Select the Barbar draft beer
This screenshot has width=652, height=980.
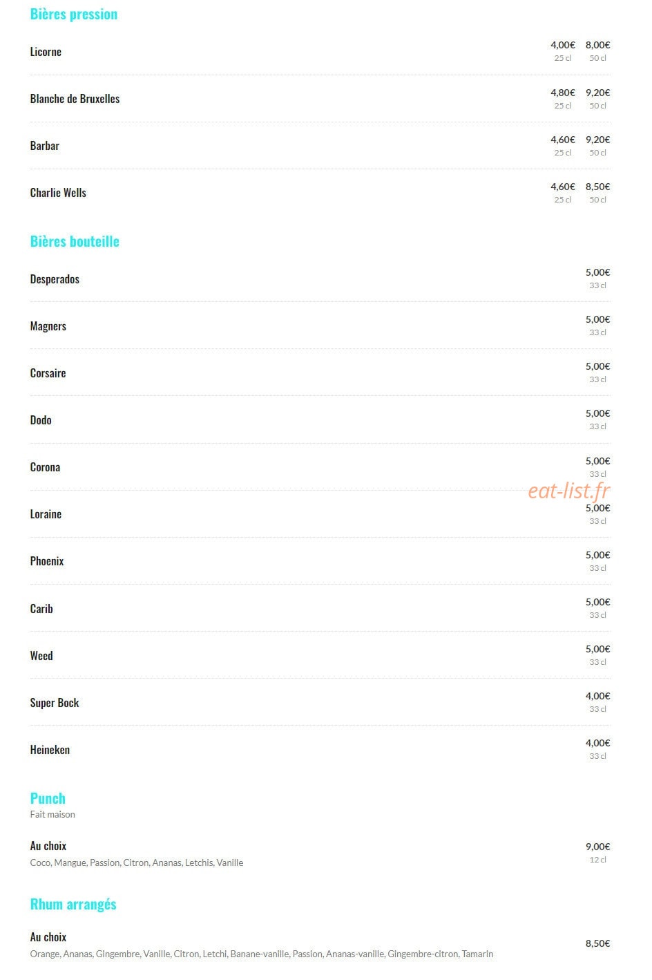(44, 146)
